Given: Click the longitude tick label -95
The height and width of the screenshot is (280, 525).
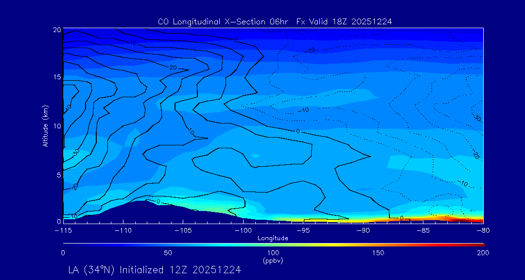Looking at the screenshot, I should (x=303, y=231).
